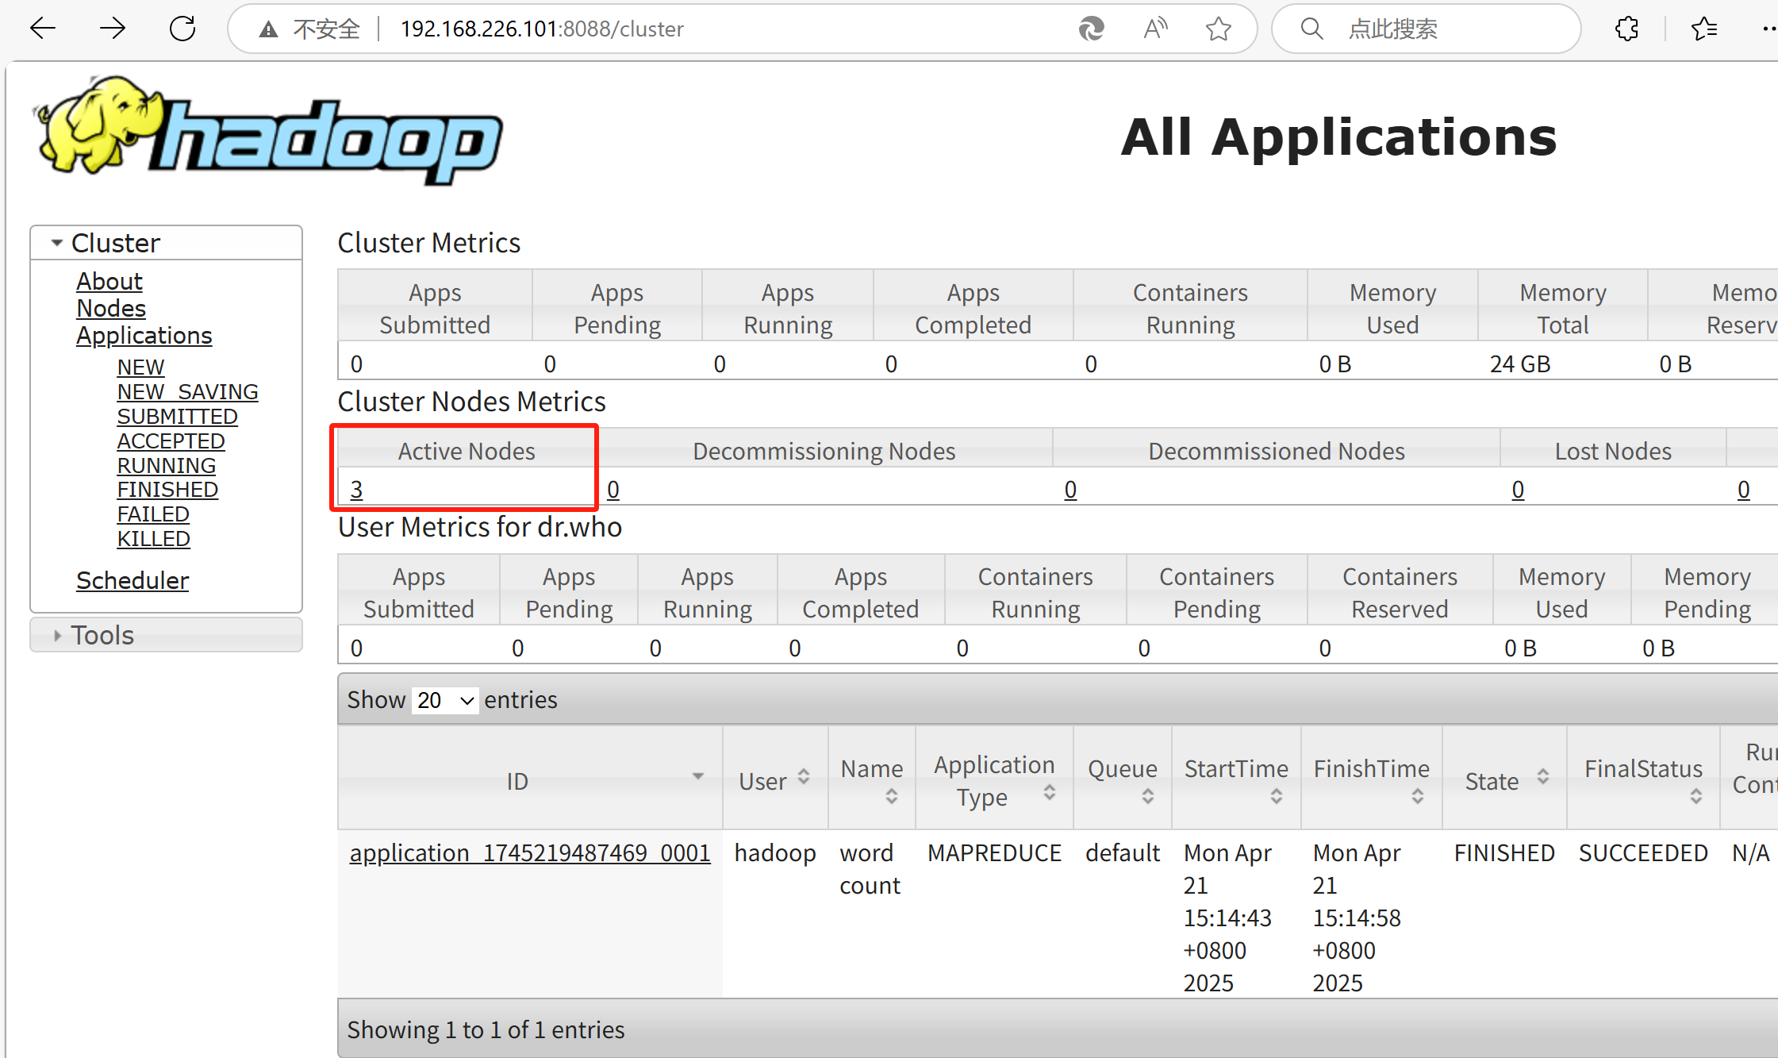
Task: Reload the page with refresh icon
Action: pyautogui.click(x=182, y=29)
